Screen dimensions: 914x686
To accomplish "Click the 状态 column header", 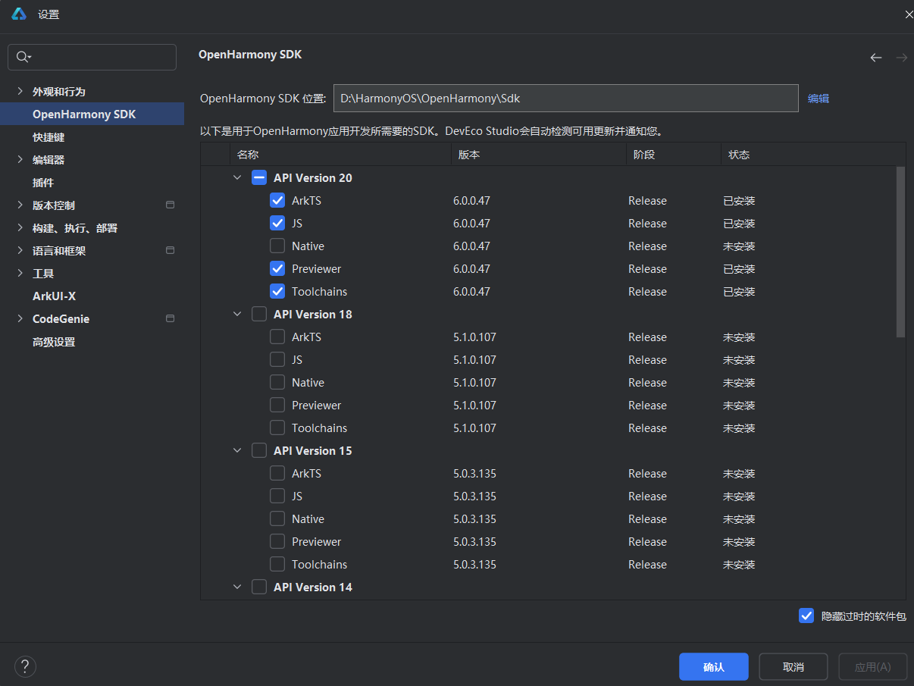I will [812, 155].
